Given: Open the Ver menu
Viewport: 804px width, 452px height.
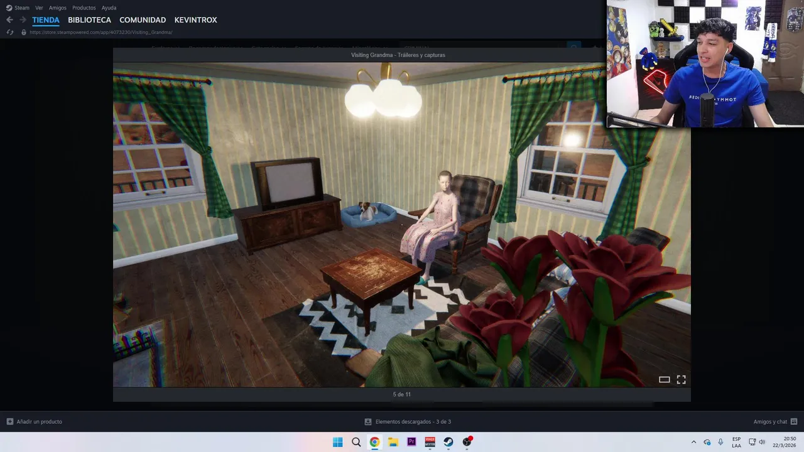Looking at the screenshot, I should point(39,8).
